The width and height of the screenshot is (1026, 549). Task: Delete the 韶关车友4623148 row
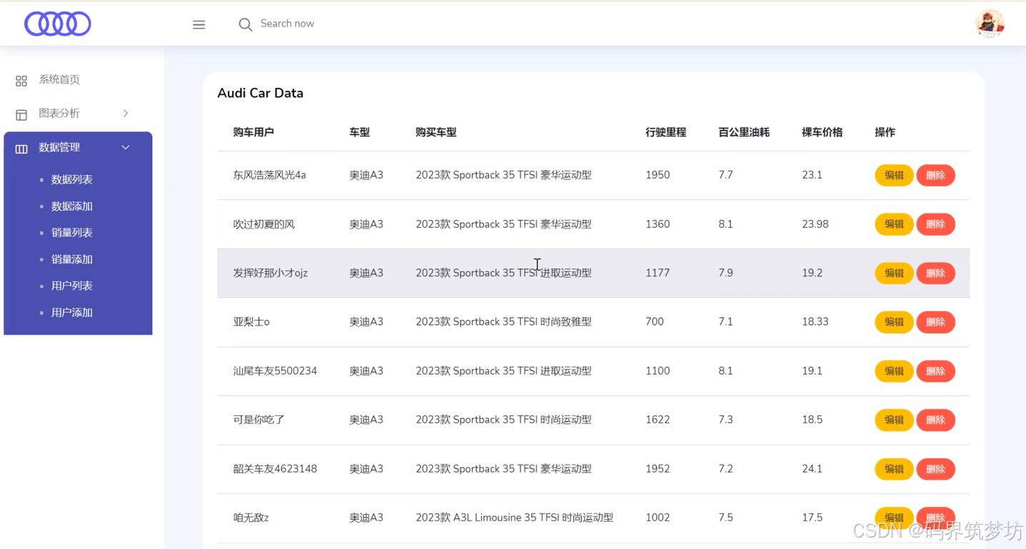[x=935, y=469]
